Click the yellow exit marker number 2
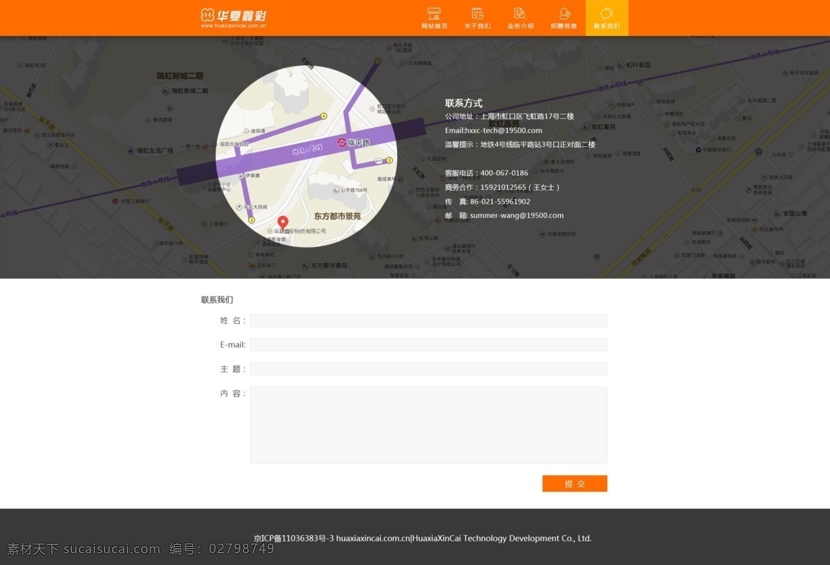The height and width of the screenshot is (565, 830). click(389, 160)
